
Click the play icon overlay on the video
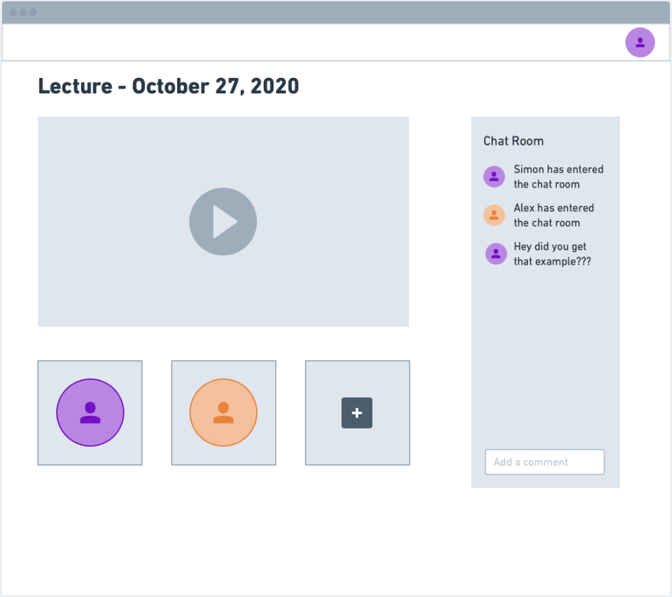(223, 221)
